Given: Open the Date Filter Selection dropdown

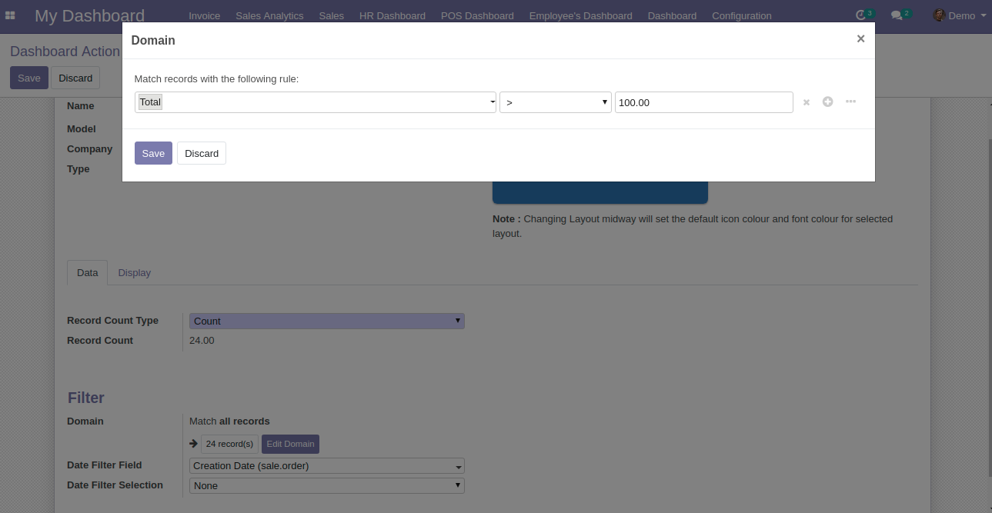Looking at the screenshot, I should (327, 485).
